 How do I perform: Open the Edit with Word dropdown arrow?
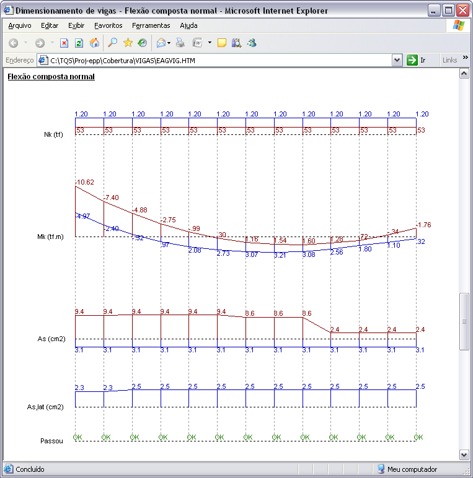tap(210, 43)
